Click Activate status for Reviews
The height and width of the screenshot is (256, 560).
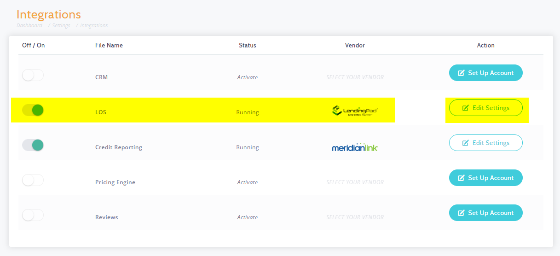coord(247,217)
